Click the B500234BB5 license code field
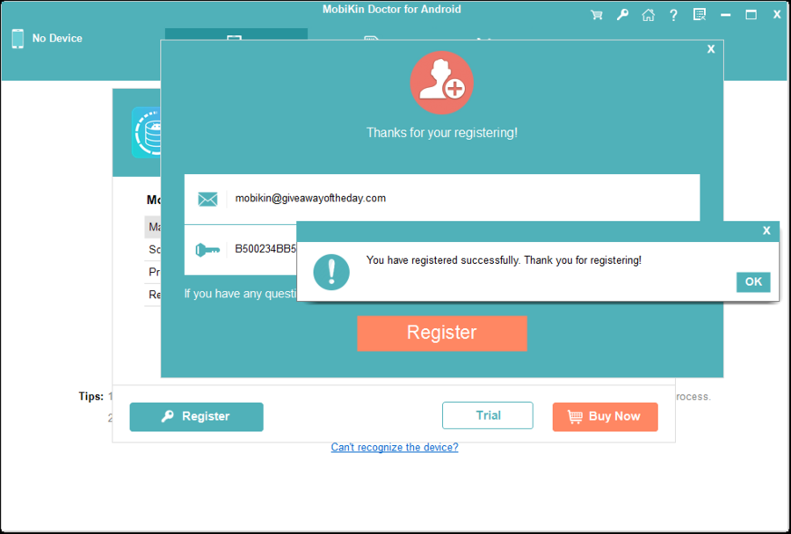791x534 pixels. (264, 251)
